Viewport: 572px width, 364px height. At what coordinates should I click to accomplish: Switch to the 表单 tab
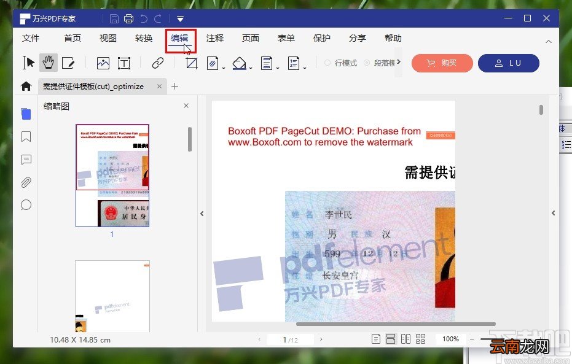coord(286,38)
